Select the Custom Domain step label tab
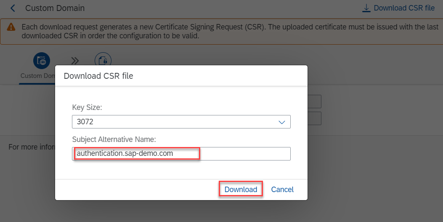 [37, 76]
